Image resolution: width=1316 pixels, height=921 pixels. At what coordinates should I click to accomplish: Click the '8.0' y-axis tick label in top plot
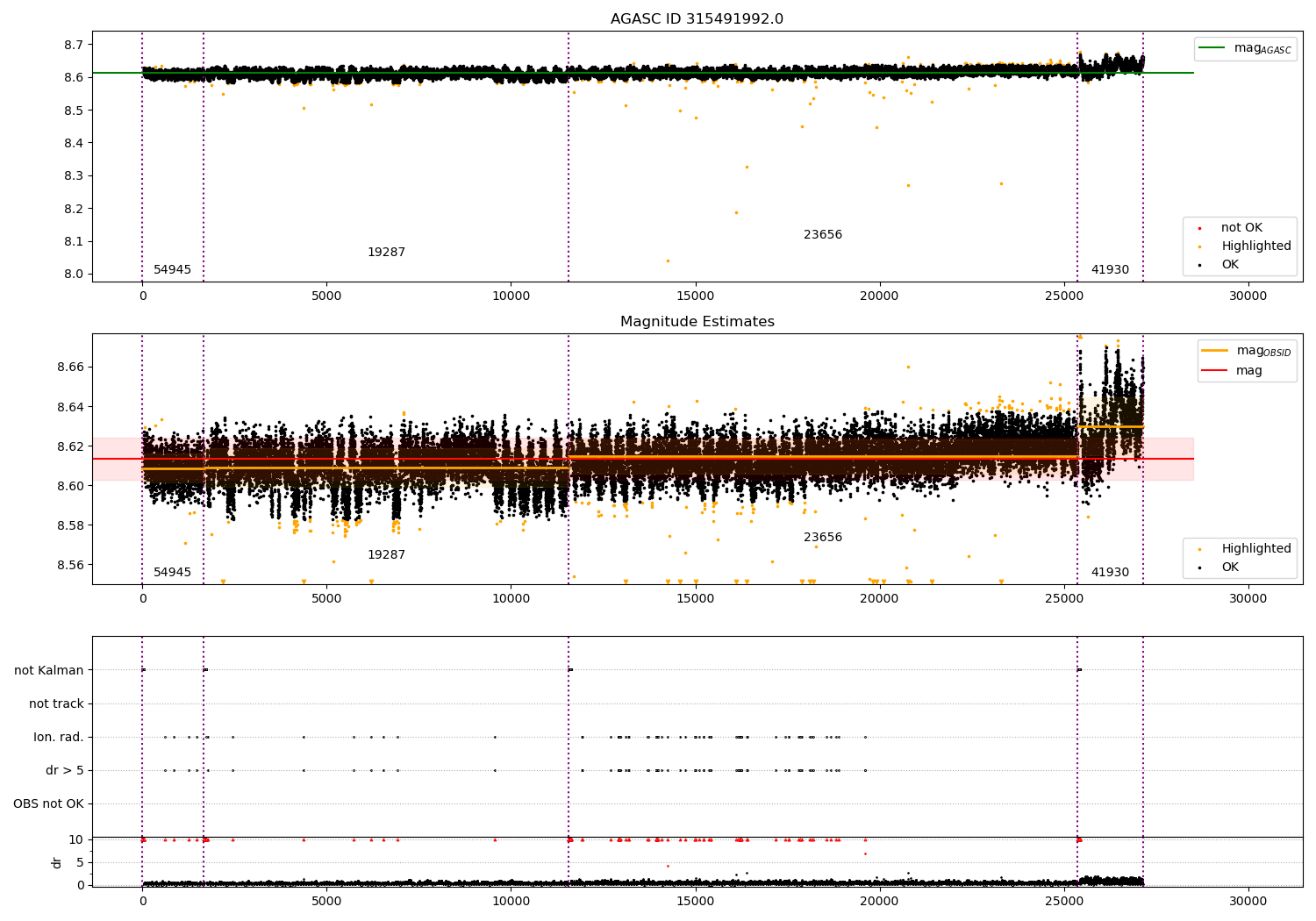pos(74,275)
